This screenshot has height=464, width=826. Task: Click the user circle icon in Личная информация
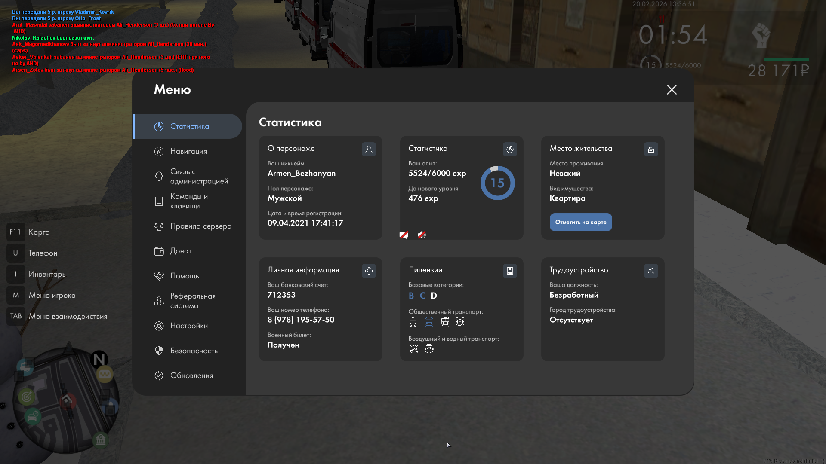coord(369,271)
